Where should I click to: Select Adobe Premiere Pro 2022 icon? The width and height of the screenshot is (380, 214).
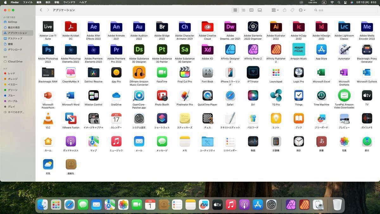tap(116, 50)
